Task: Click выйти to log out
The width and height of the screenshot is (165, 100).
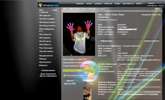Action: 139,4
